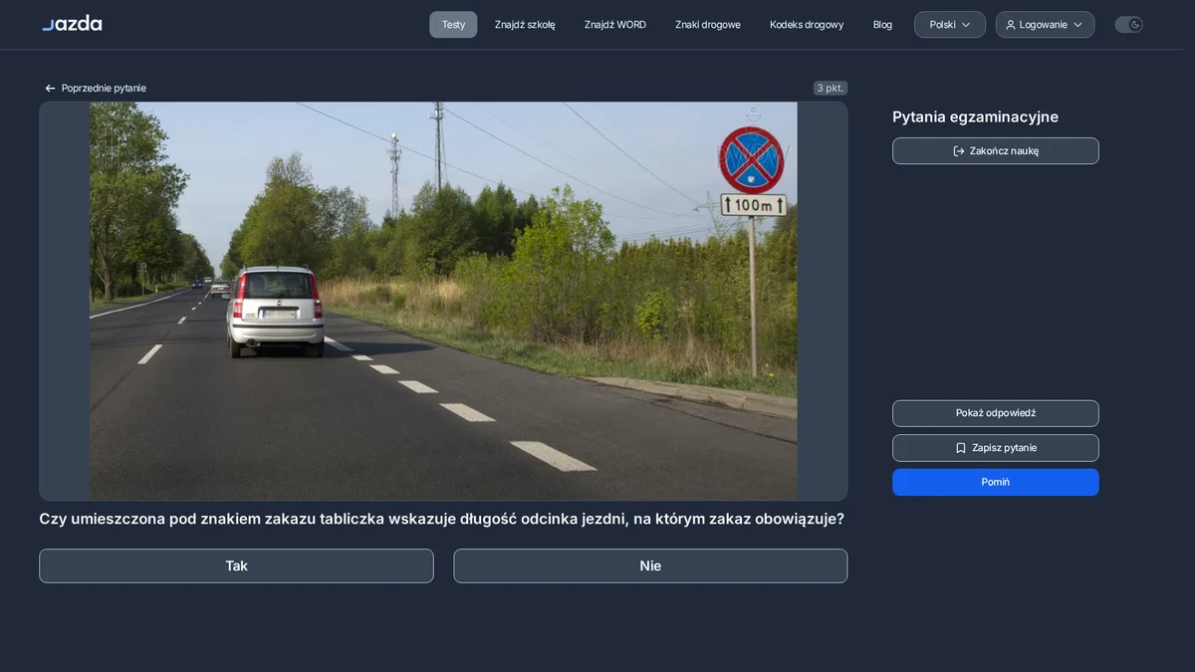1195x672 pixels.
Task: Skip question with Pomiń button
Action: 996,482
